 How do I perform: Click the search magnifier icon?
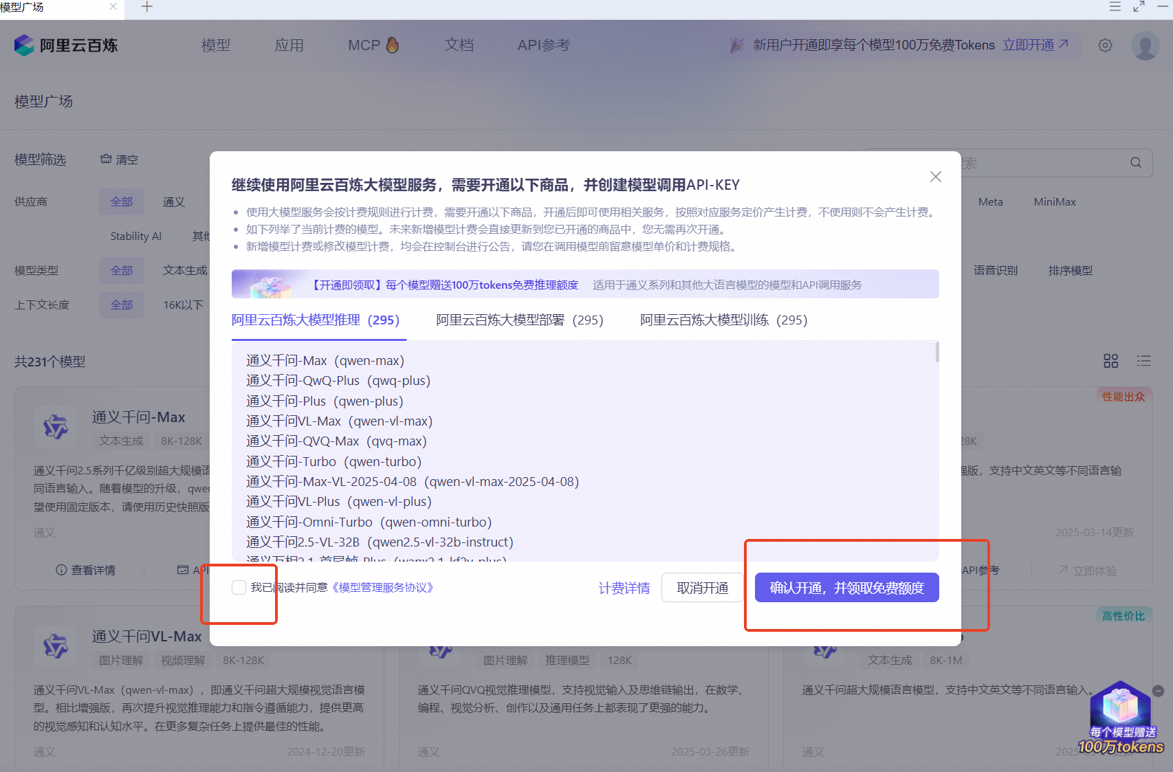pyautogui.click(x=1136, y=163)
